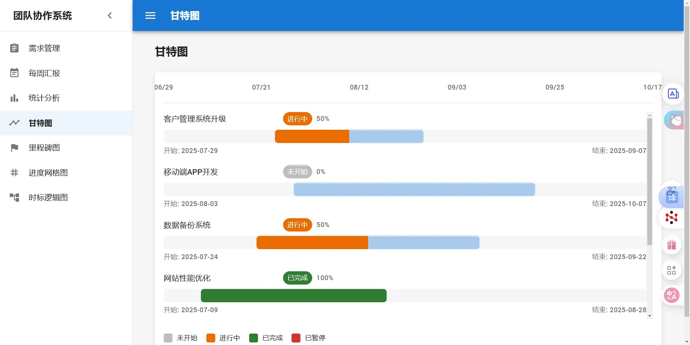Image resolution: width=690 pixels, height=345 pixels.
Task: Click the orange 进行中 legend swatch
Action: click(211, 338)
